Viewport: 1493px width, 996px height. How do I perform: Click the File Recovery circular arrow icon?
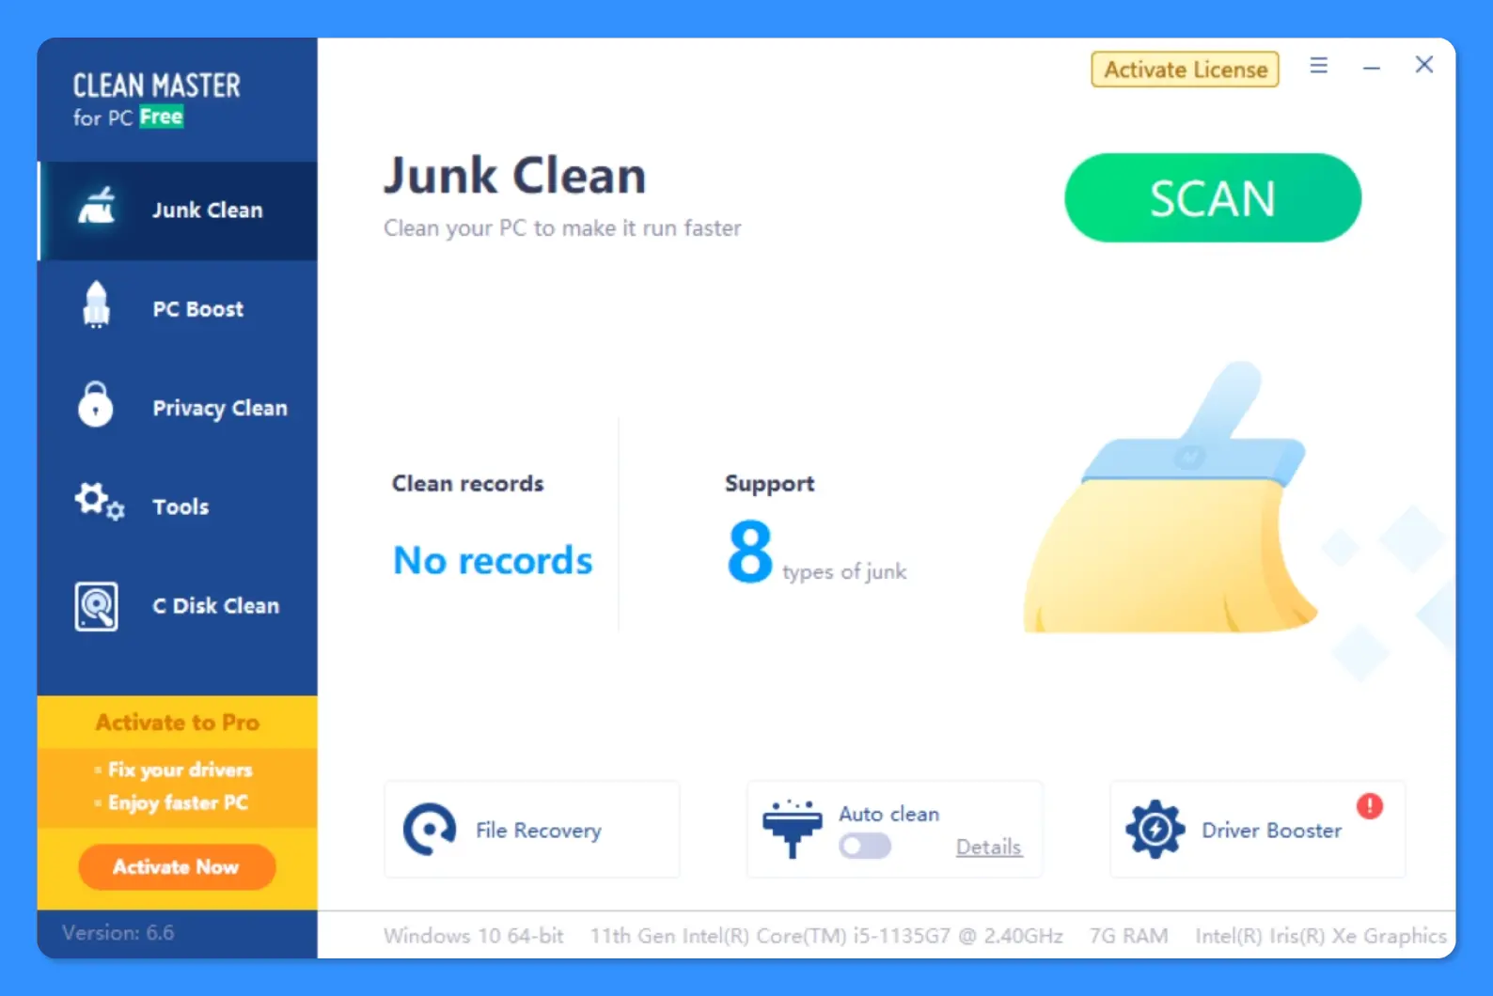tap(430, 829)
